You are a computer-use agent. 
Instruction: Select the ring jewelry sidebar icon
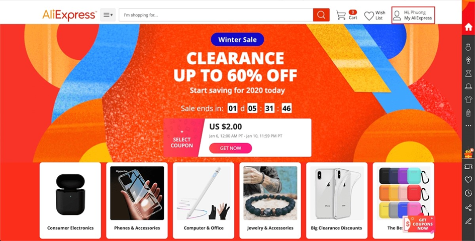468,47
